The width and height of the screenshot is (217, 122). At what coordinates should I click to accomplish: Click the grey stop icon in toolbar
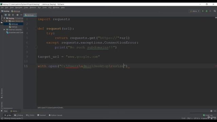(210, 11)
